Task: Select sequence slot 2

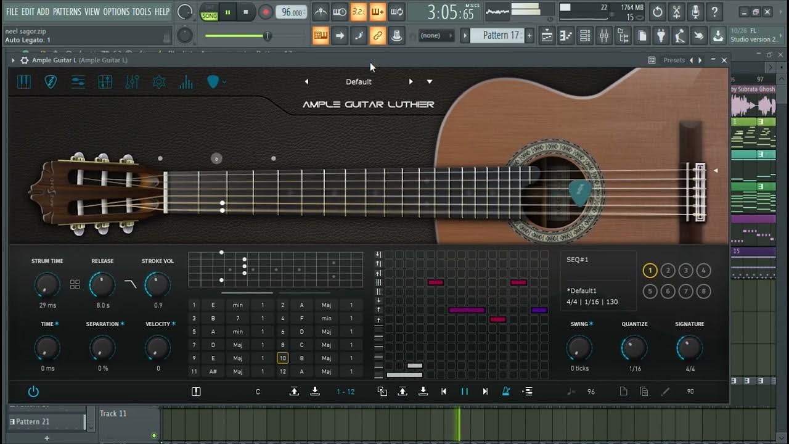Action: [x=668, y=271]
